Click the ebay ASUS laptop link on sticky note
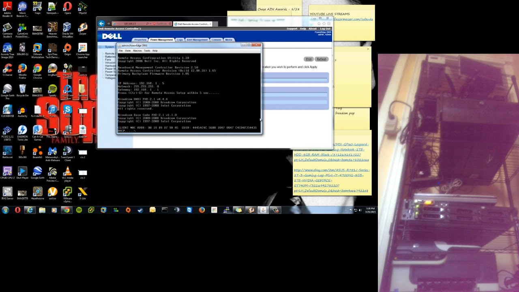Screen dimensions: 519x292 tap(331, 180)
